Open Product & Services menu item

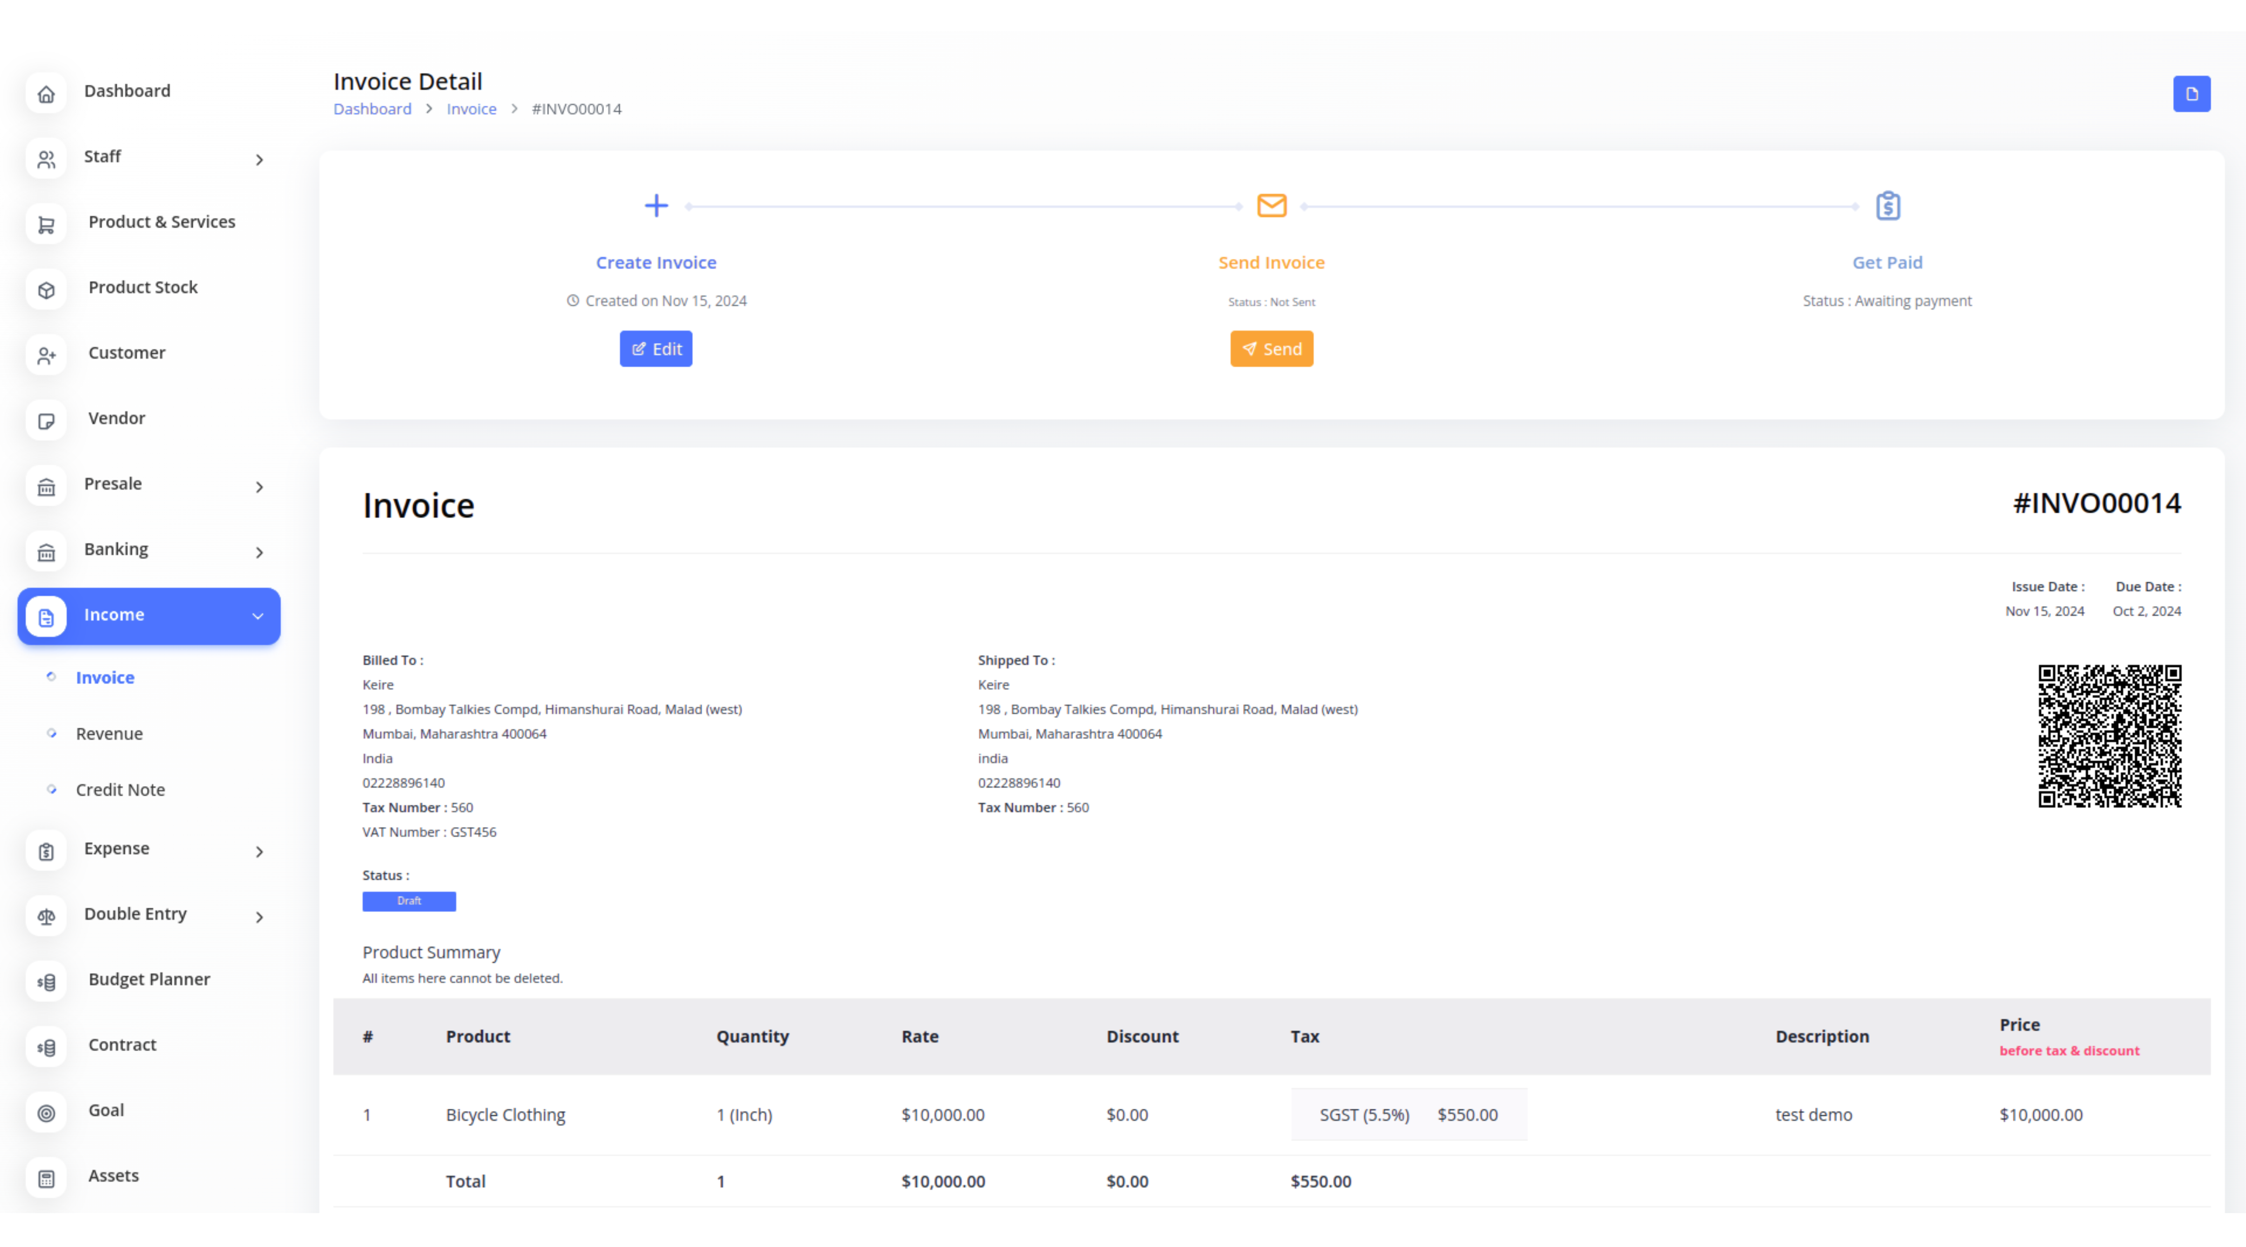tap(162, 221)
